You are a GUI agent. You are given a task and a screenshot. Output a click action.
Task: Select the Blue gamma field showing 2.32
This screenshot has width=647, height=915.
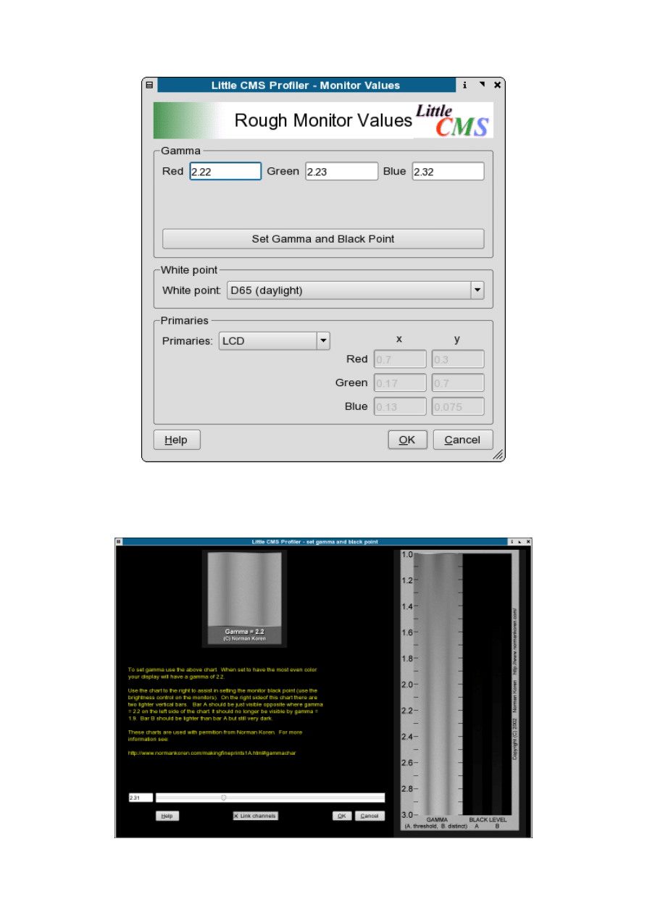(x=448, y=172)
